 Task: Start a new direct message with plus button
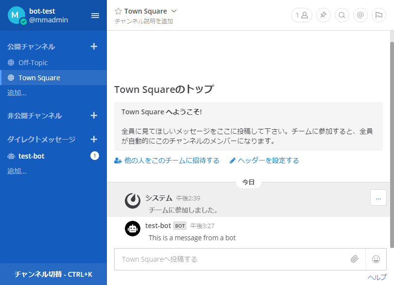click(94, 139)
